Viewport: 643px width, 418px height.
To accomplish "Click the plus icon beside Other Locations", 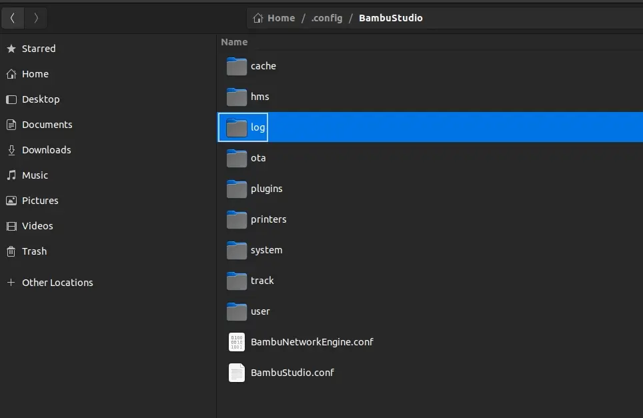I will (11, 283).
